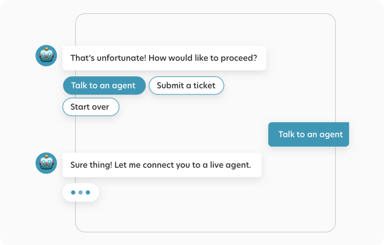The width and height of the screenshot is (384, 245).
Task: Click the user's blue chat bubble on the right
Action: [308, 134]
